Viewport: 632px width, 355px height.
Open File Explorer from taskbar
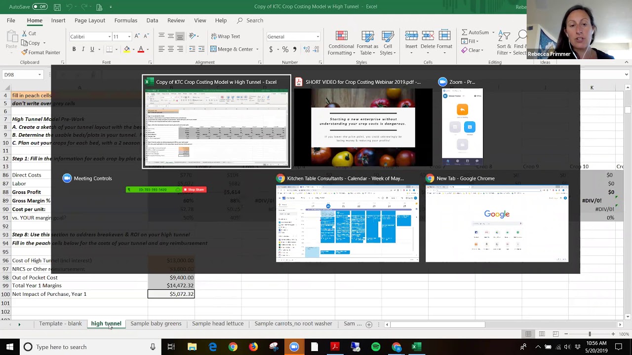click(192, 347)
